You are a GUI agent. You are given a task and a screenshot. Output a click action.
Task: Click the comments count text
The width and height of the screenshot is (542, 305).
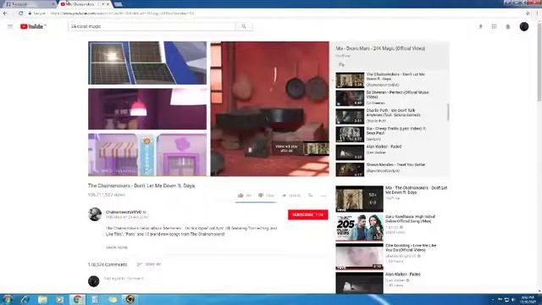pos(108,264)
